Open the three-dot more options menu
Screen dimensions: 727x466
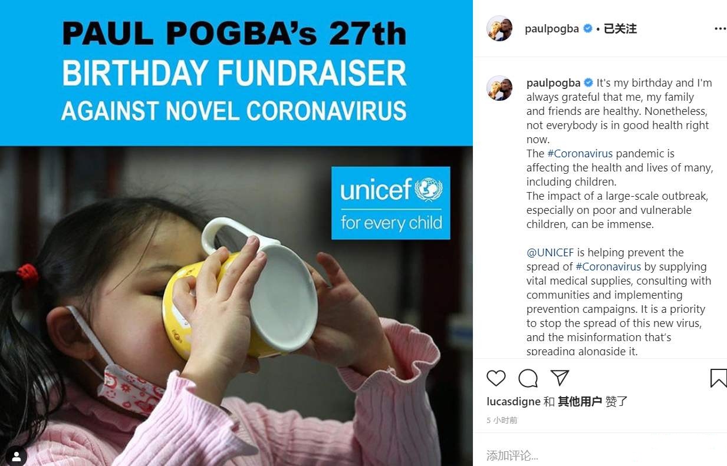click(720, 28)
